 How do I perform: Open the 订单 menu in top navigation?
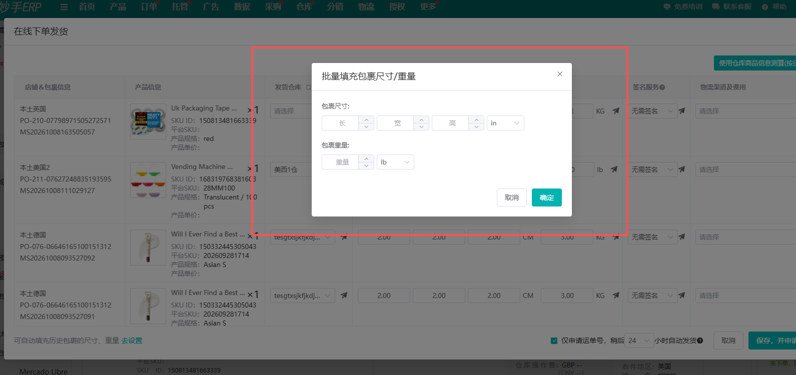pos(149,6)
